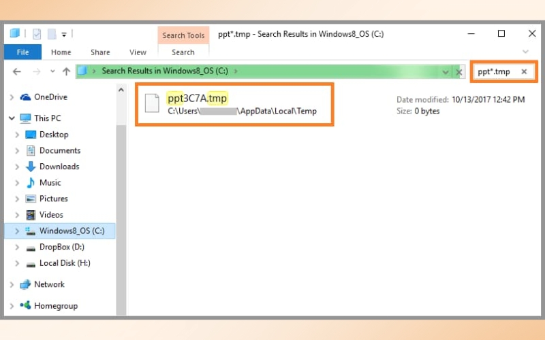This screenshot has width=545, height=340.
Task: Click the Local Disk (H:) drive icon
Action: [x=31, y=265]
